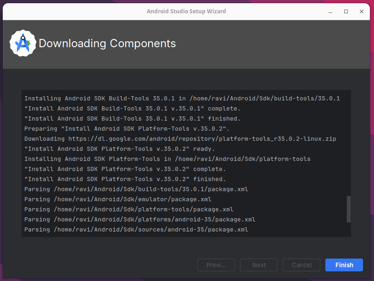Maximize the Setup Wizard window
This screenshot has height=281, width=374.
pyautogui.click(x=346, y=11)
